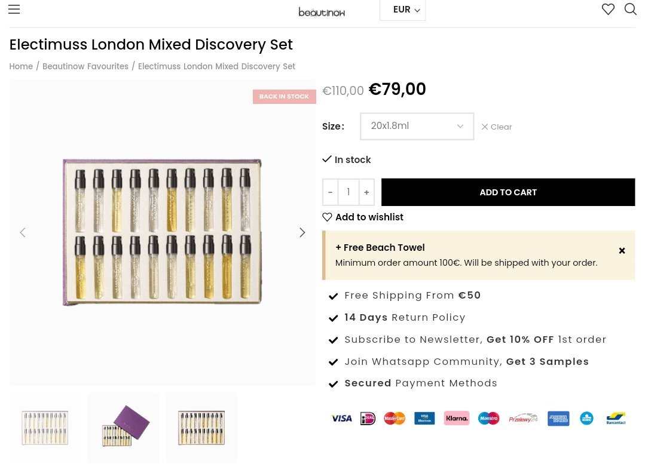Open Beautinow Favourites breadcrumb
The height and width of the screenshot is (470, 645).
pyautogui.click(x=85, y=67)
